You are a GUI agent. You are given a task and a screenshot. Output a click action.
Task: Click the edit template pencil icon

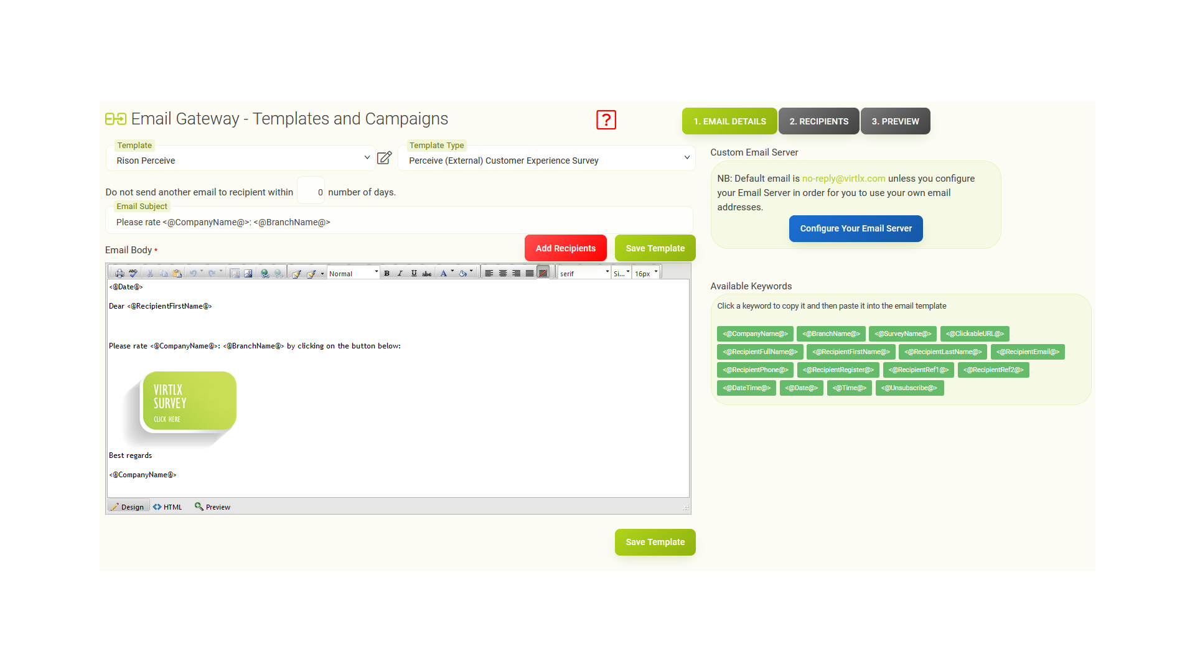pyautogui.click(x=384, y=159)
